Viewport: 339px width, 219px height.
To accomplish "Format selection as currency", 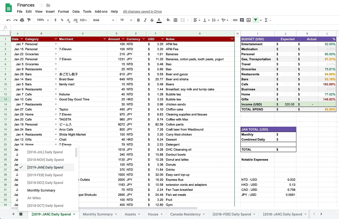I will (x=55, y=20).
